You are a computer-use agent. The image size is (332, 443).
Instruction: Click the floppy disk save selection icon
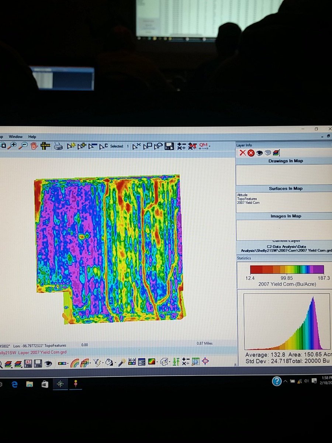click(170, 146)
